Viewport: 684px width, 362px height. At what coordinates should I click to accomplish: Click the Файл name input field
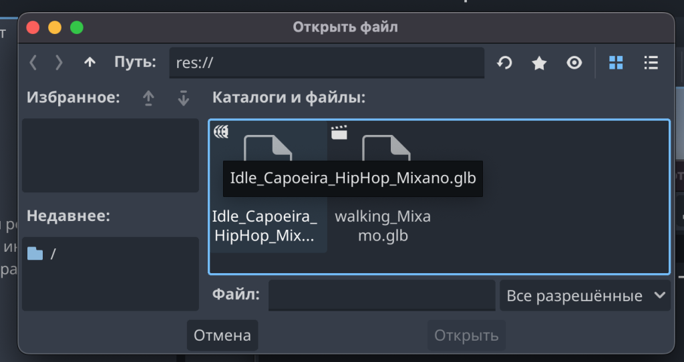(381, 296)
